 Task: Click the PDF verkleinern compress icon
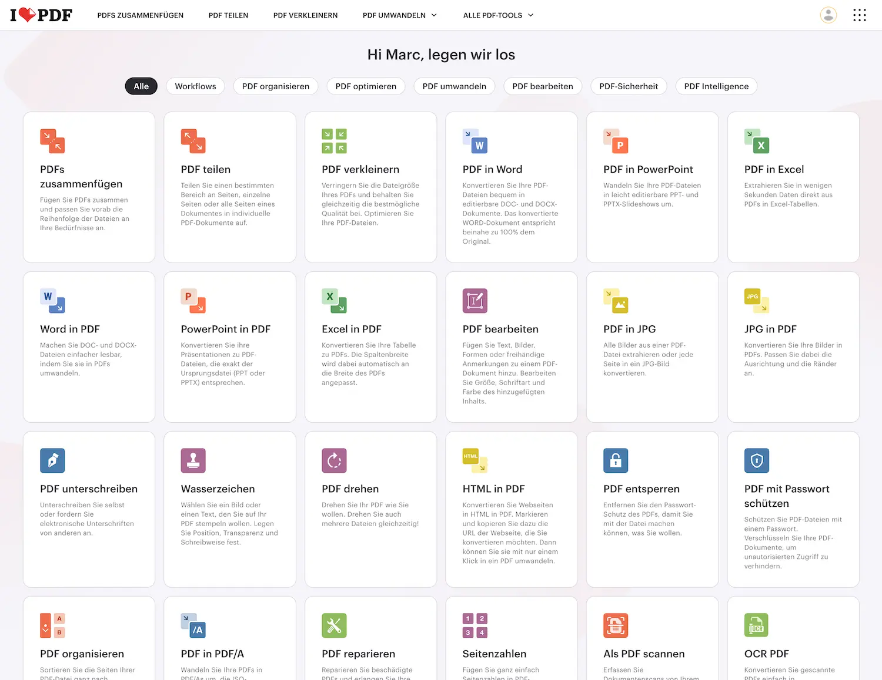(334, 141)
